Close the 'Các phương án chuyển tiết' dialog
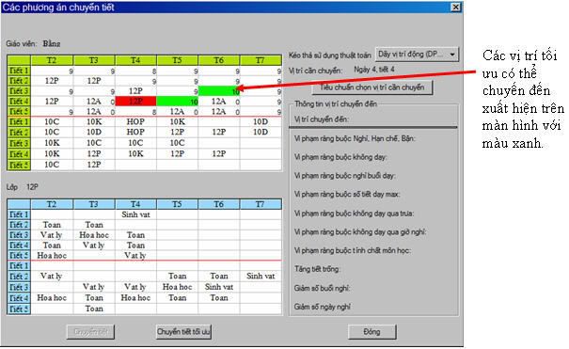569x349 pixels. pos(455,7)
